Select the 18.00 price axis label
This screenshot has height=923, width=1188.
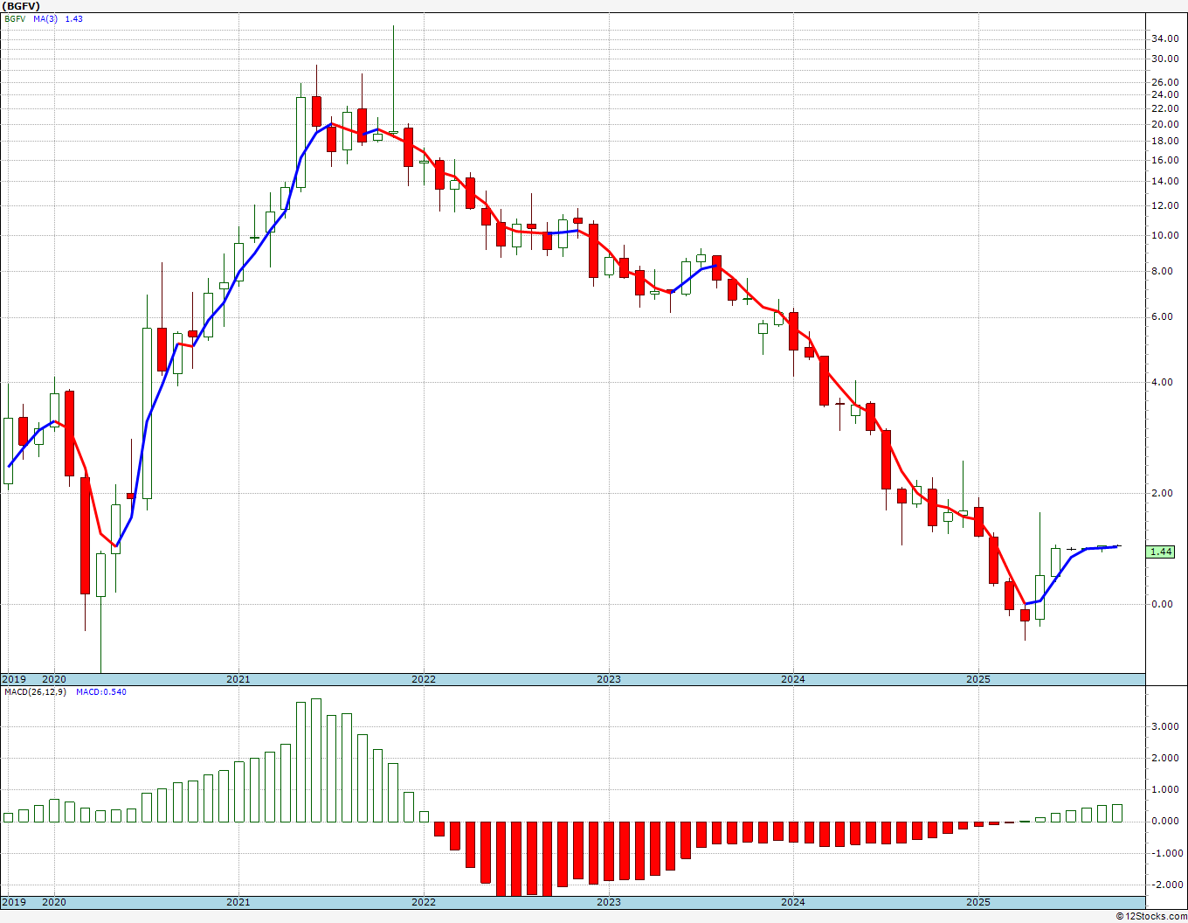1164,141
